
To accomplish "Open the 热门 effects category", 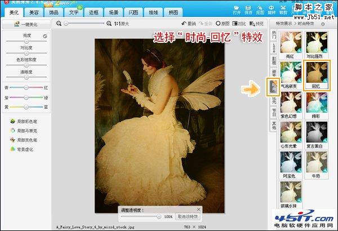I will [274, 35].
